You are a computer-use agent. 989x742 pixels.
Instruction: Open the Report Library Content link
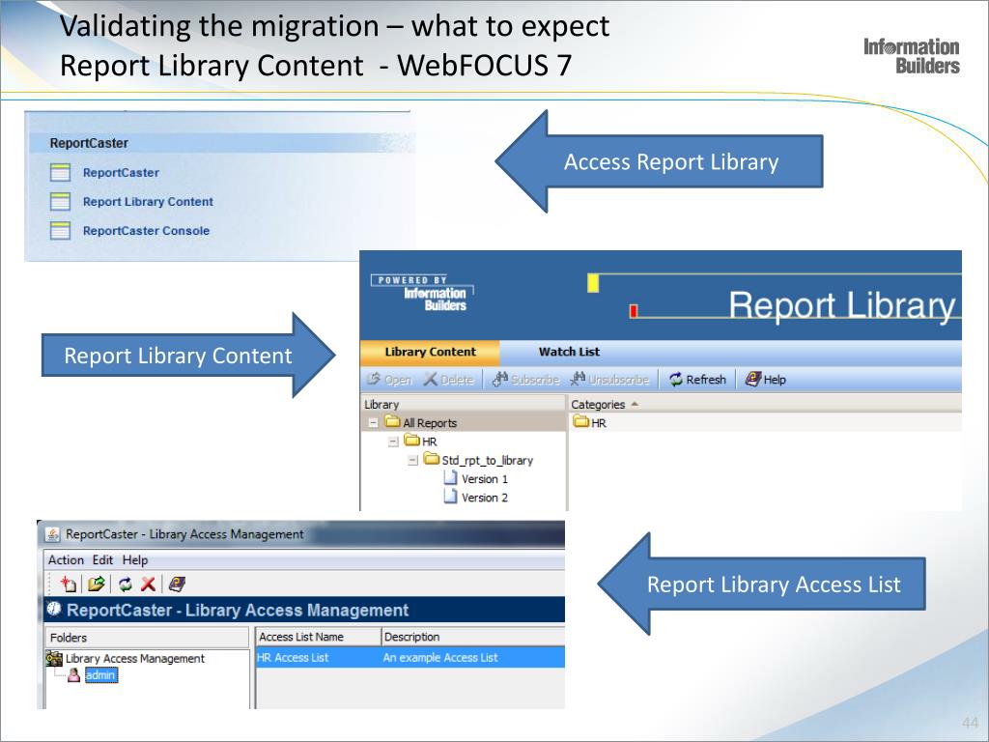pyautogui.click(x=148, y=201)
